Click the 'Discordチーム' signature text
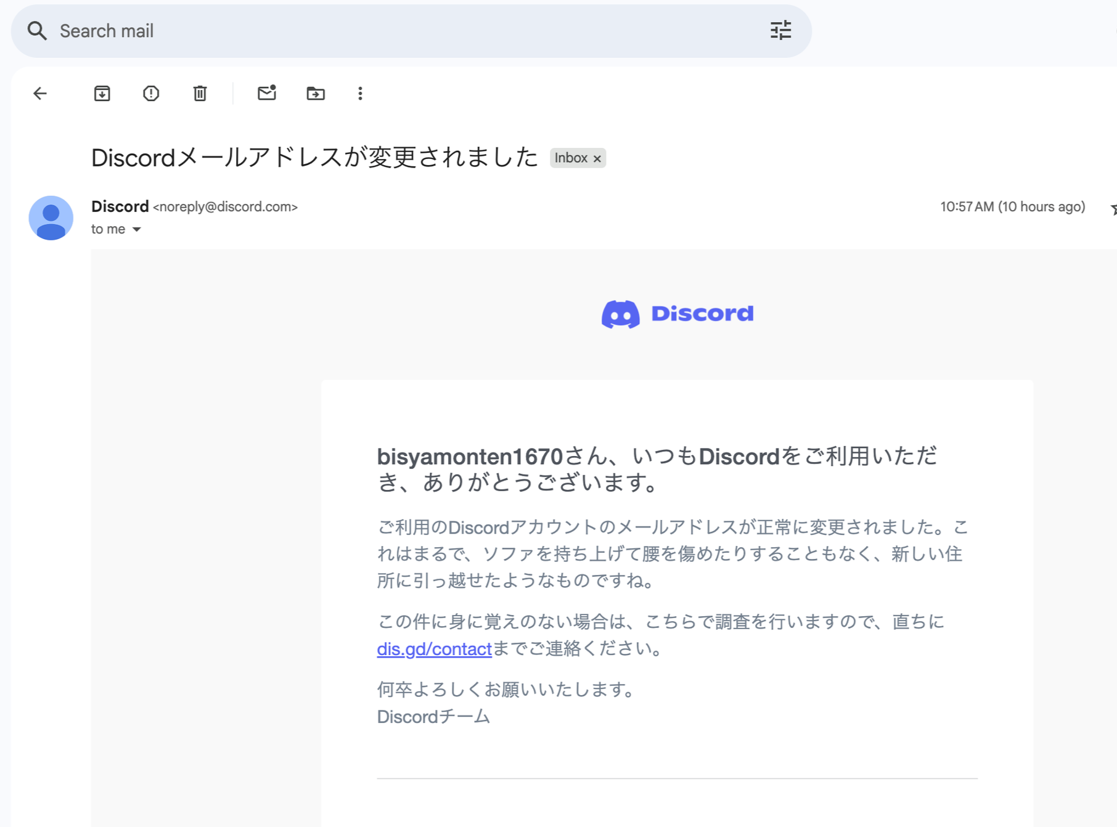This screenshot has width=1117, height=827. pyautogui.click(x=433, y=717)
